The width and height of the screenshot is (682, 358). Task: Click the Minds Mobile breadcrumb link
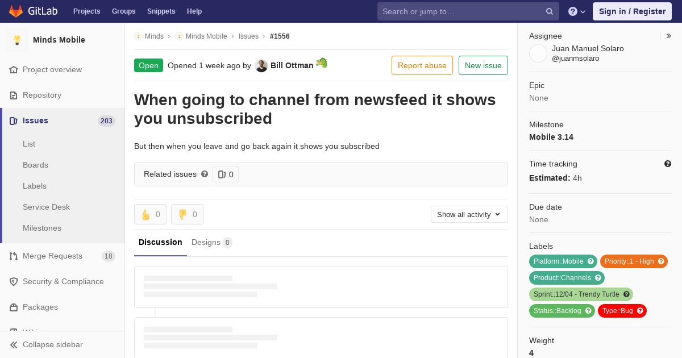pyautogui.click(x=206, y=36)
